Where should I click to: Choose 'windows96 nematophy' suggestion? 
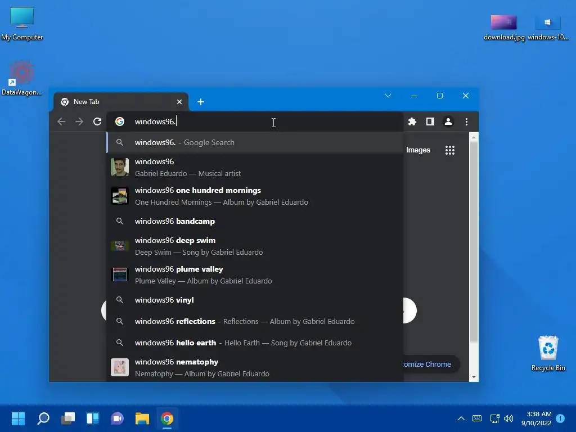click(x=255, y=368)
